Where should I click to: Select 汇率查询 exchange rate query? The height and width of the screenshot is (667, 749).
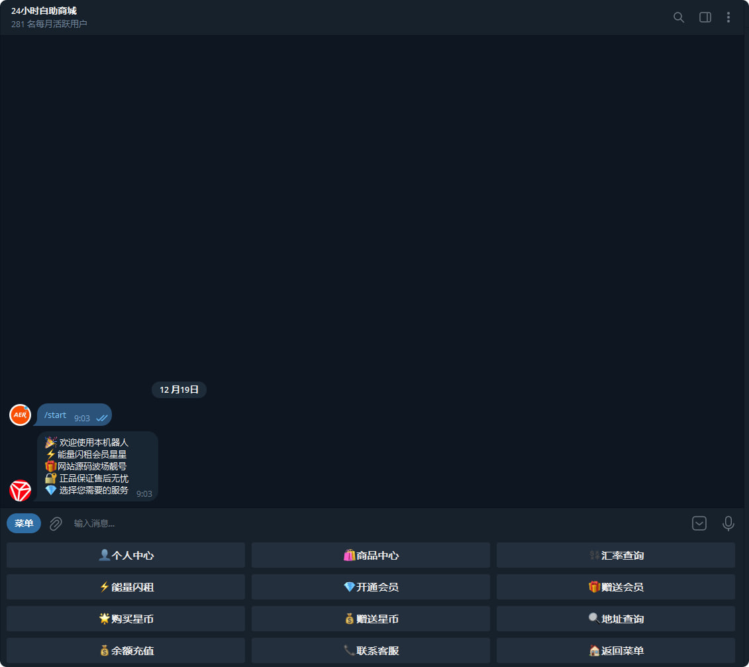pyautogui.click(x=616, y=555)
